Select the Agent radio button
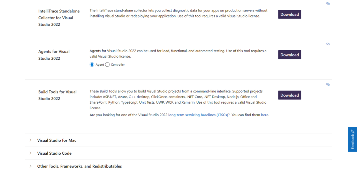This screenshot has width=357, height=169. (x=92, y=65)
